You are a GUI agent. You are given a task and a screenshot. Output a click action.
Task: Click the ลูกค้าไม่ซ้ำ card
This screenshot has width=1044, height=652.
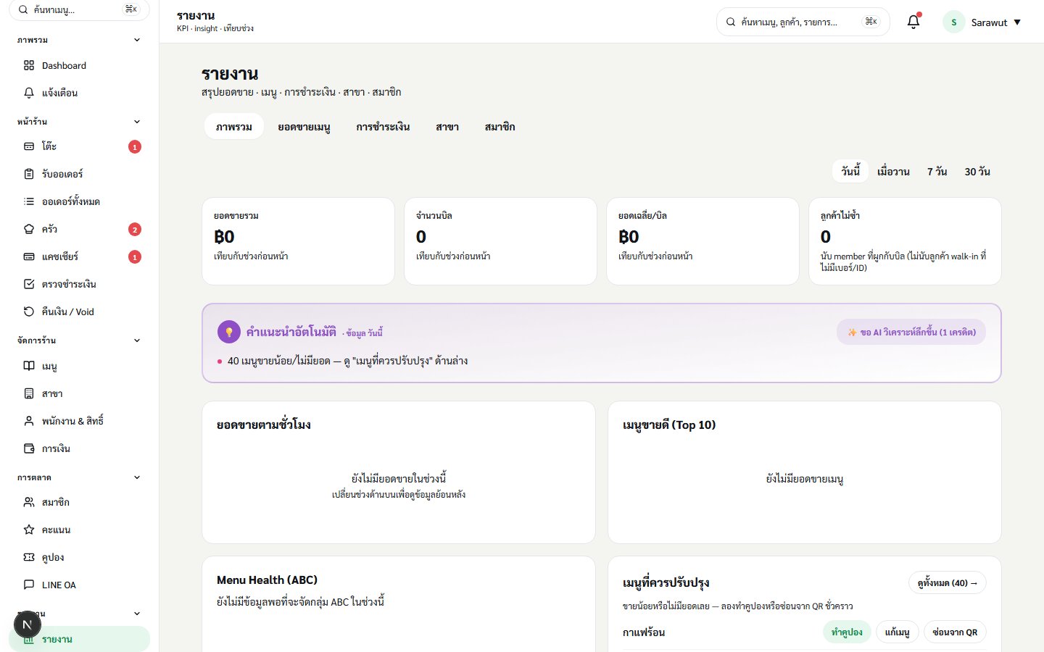(905, 241)
